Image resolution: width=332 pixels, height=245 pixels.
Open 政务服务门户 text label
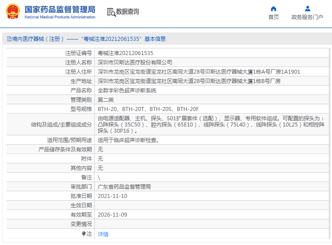(307, 17)
